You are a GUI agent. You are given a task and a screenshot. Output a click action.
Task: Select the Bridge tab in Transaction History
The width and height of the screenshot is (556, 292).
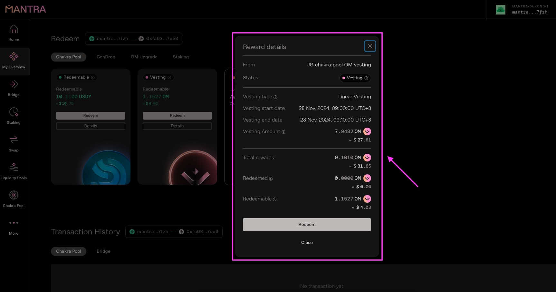click(x=103, y=251)
